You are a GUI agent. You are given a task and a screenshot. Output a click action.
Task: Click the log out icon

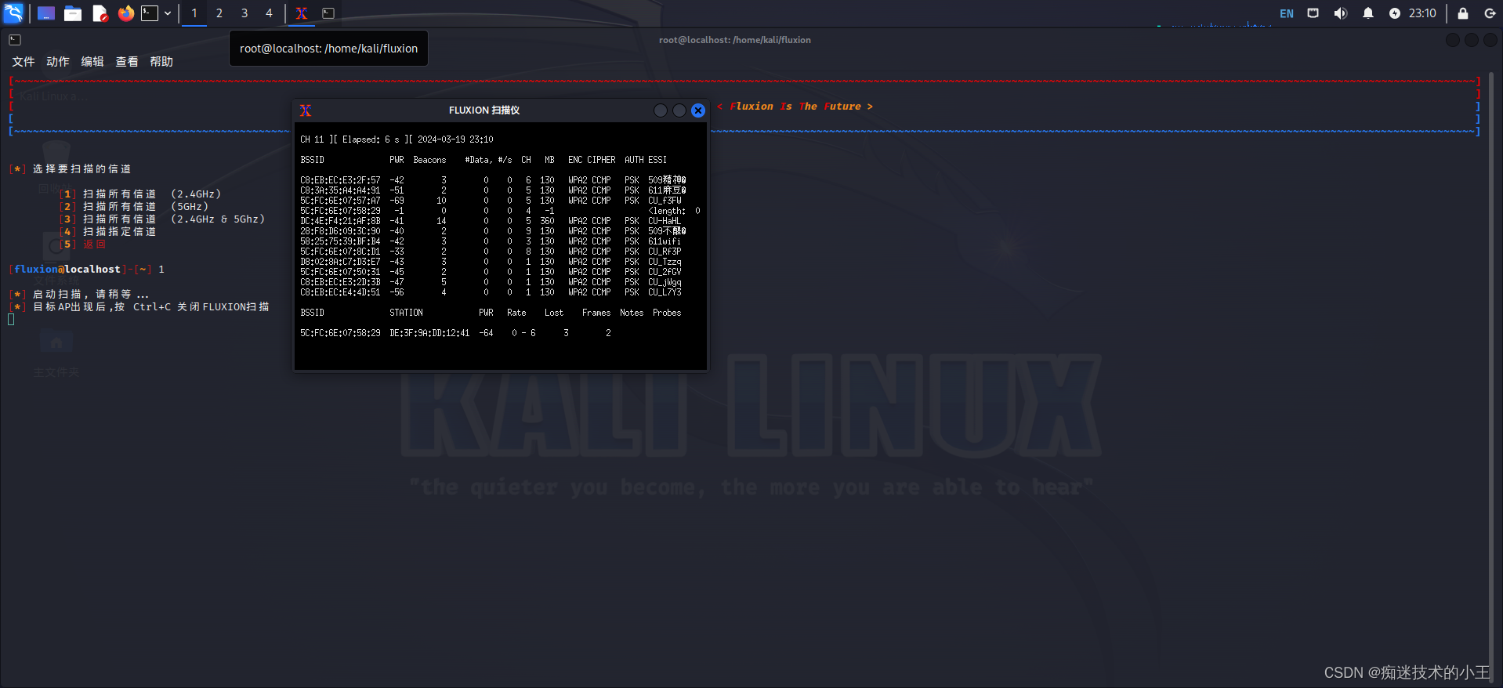pos(1490,13)
